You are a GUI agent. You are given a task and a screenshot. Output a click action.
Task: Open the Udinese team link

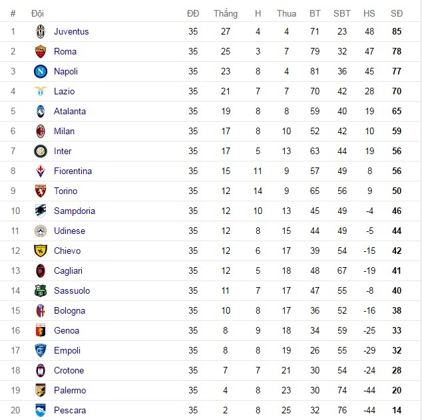point(70,231)
